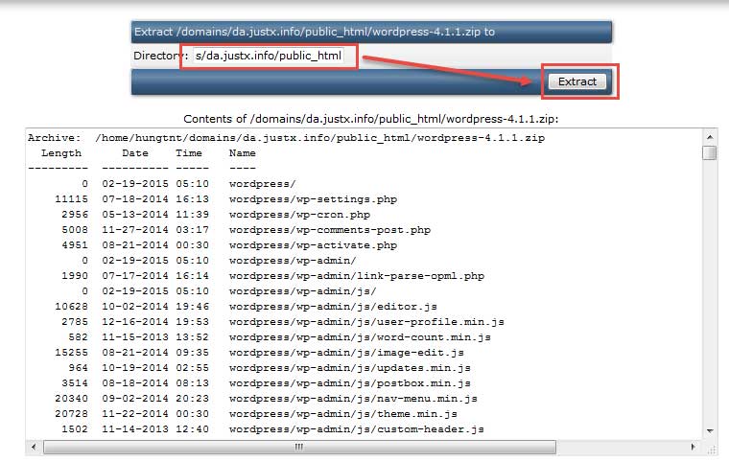This screenshot has width=729, height=462.
Task: Click the 11115 length value
Action: coord(71,199)
